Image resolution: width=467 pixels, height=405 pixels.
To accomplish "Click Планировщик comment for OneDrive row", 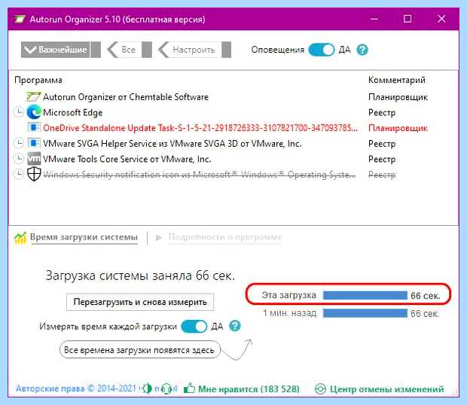I will 398,128.
